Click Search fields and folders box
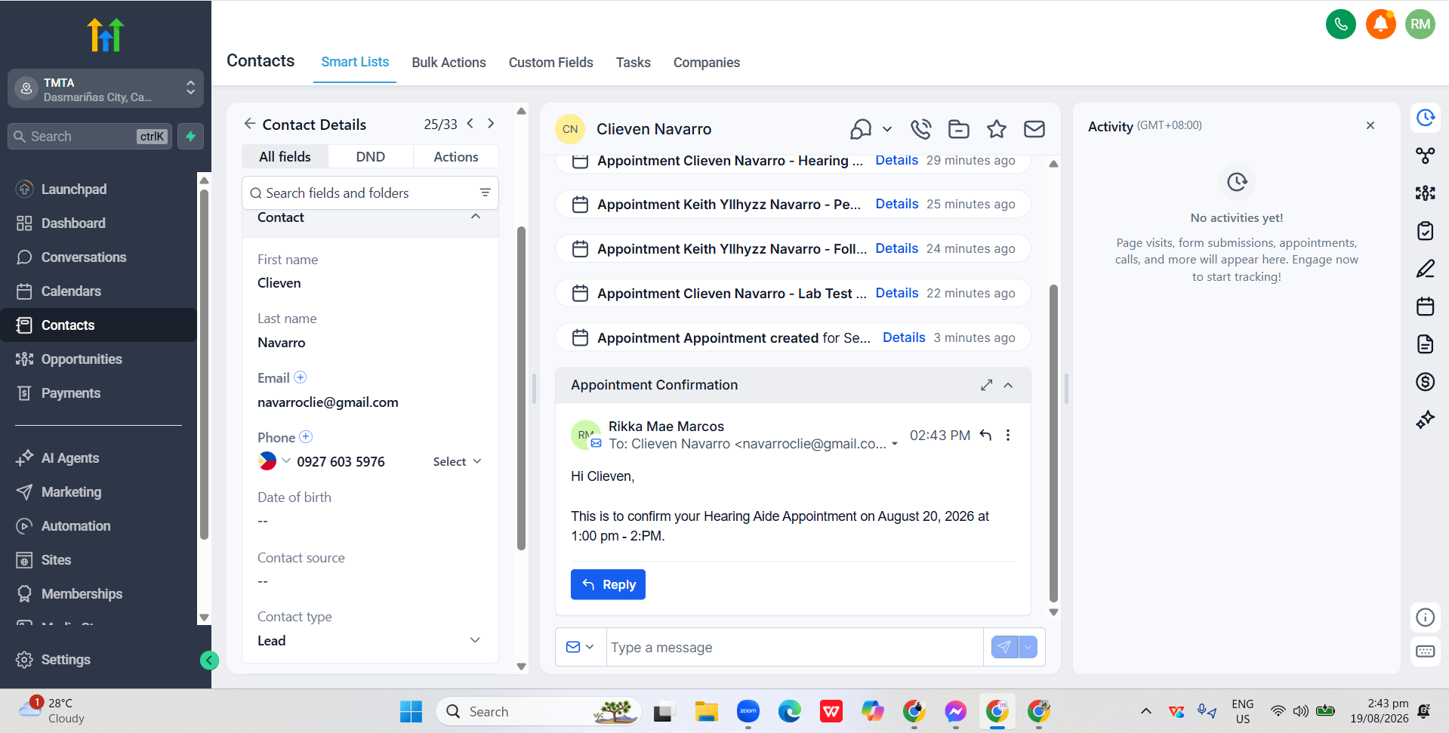The width and height of the screenshot is (1449, 733). click(370, 193)
